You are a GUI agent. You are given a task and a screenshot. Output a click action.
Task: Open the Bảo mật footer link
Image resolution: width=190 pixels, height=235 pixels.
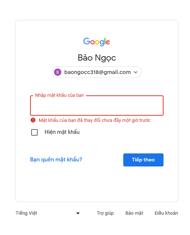(134, 213)
